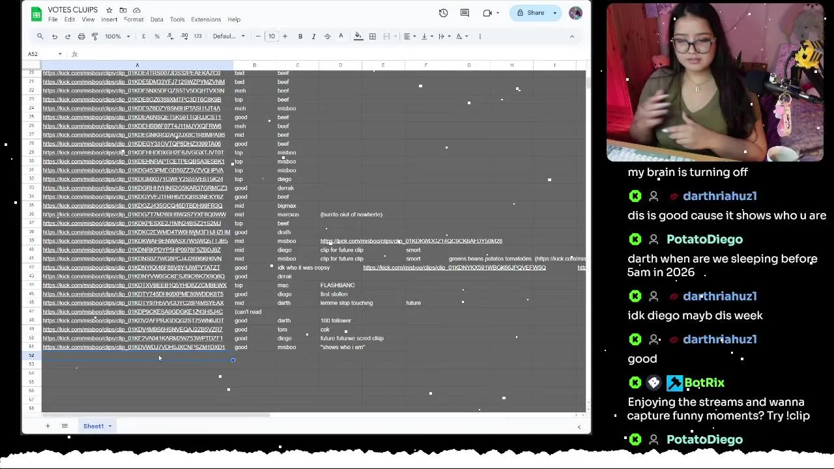Decrease decimal places
Screen dimensions: 834x469
[x=171, y=36]
